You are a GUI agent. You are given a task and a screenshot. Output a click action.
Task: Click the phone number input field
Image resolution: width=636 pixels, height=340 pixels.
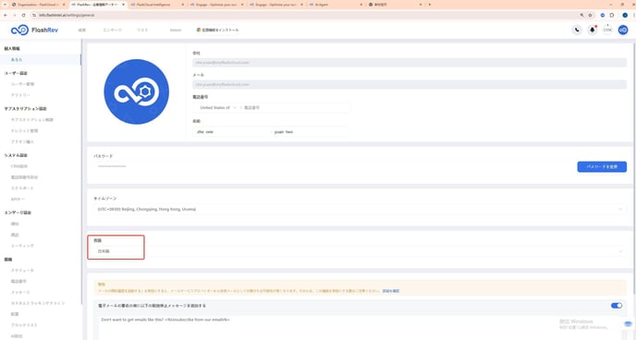point(296,108)
